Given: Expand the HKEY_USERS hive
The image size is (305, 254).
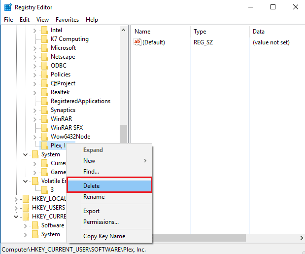Looking at the screenshot, I should pos(16,208).
